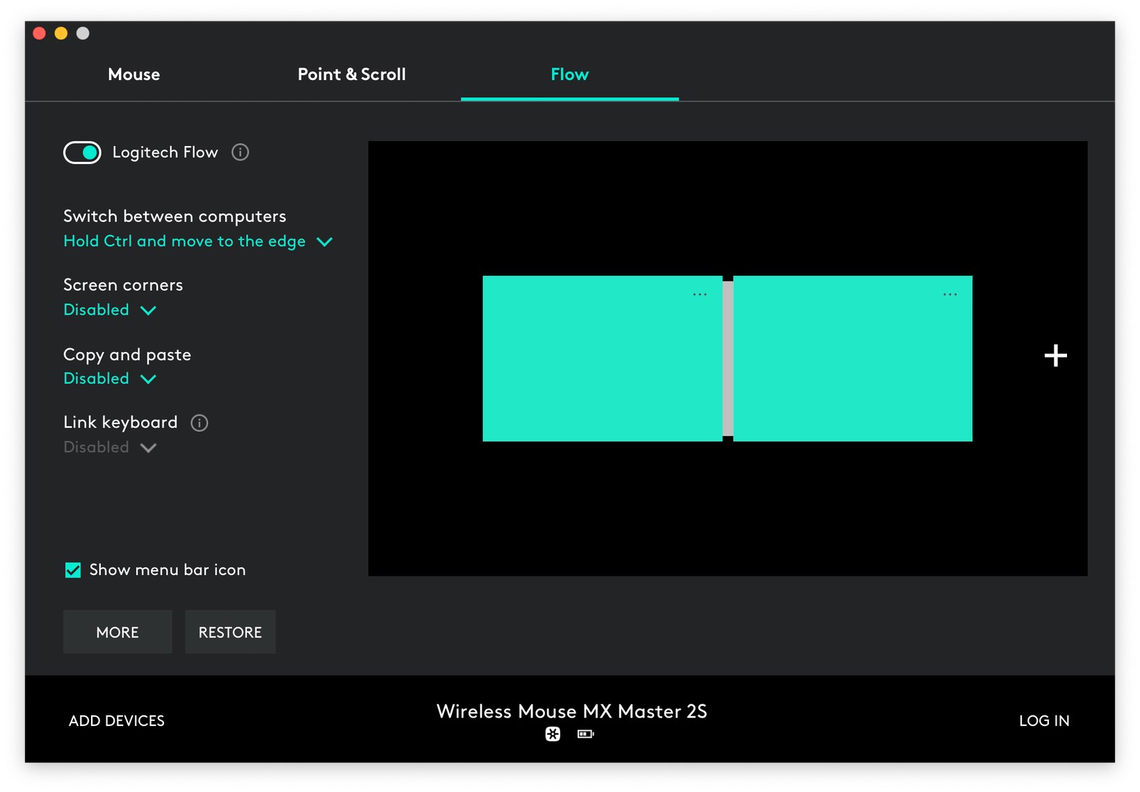The image size is (1140, 792).
Task: Click the Unifying receiver connection icon
Action: [x=553, y=734]
